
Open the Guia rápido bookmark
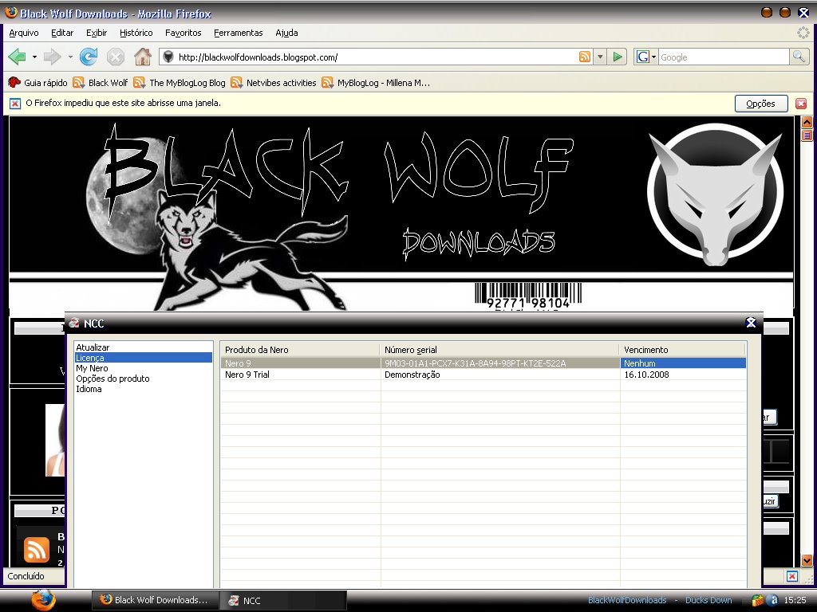coord(37,83)
